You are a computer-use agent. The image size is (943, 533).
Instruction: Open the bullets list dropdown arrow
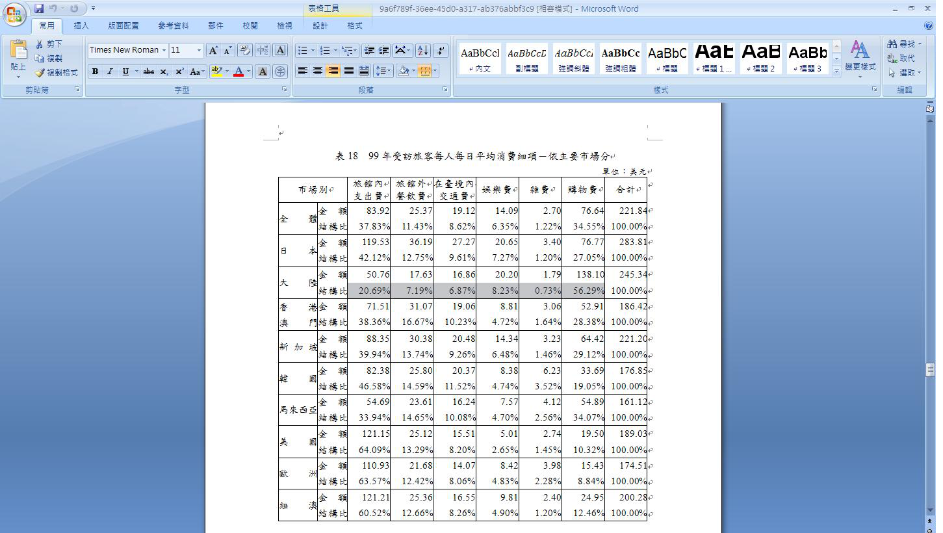313,50
